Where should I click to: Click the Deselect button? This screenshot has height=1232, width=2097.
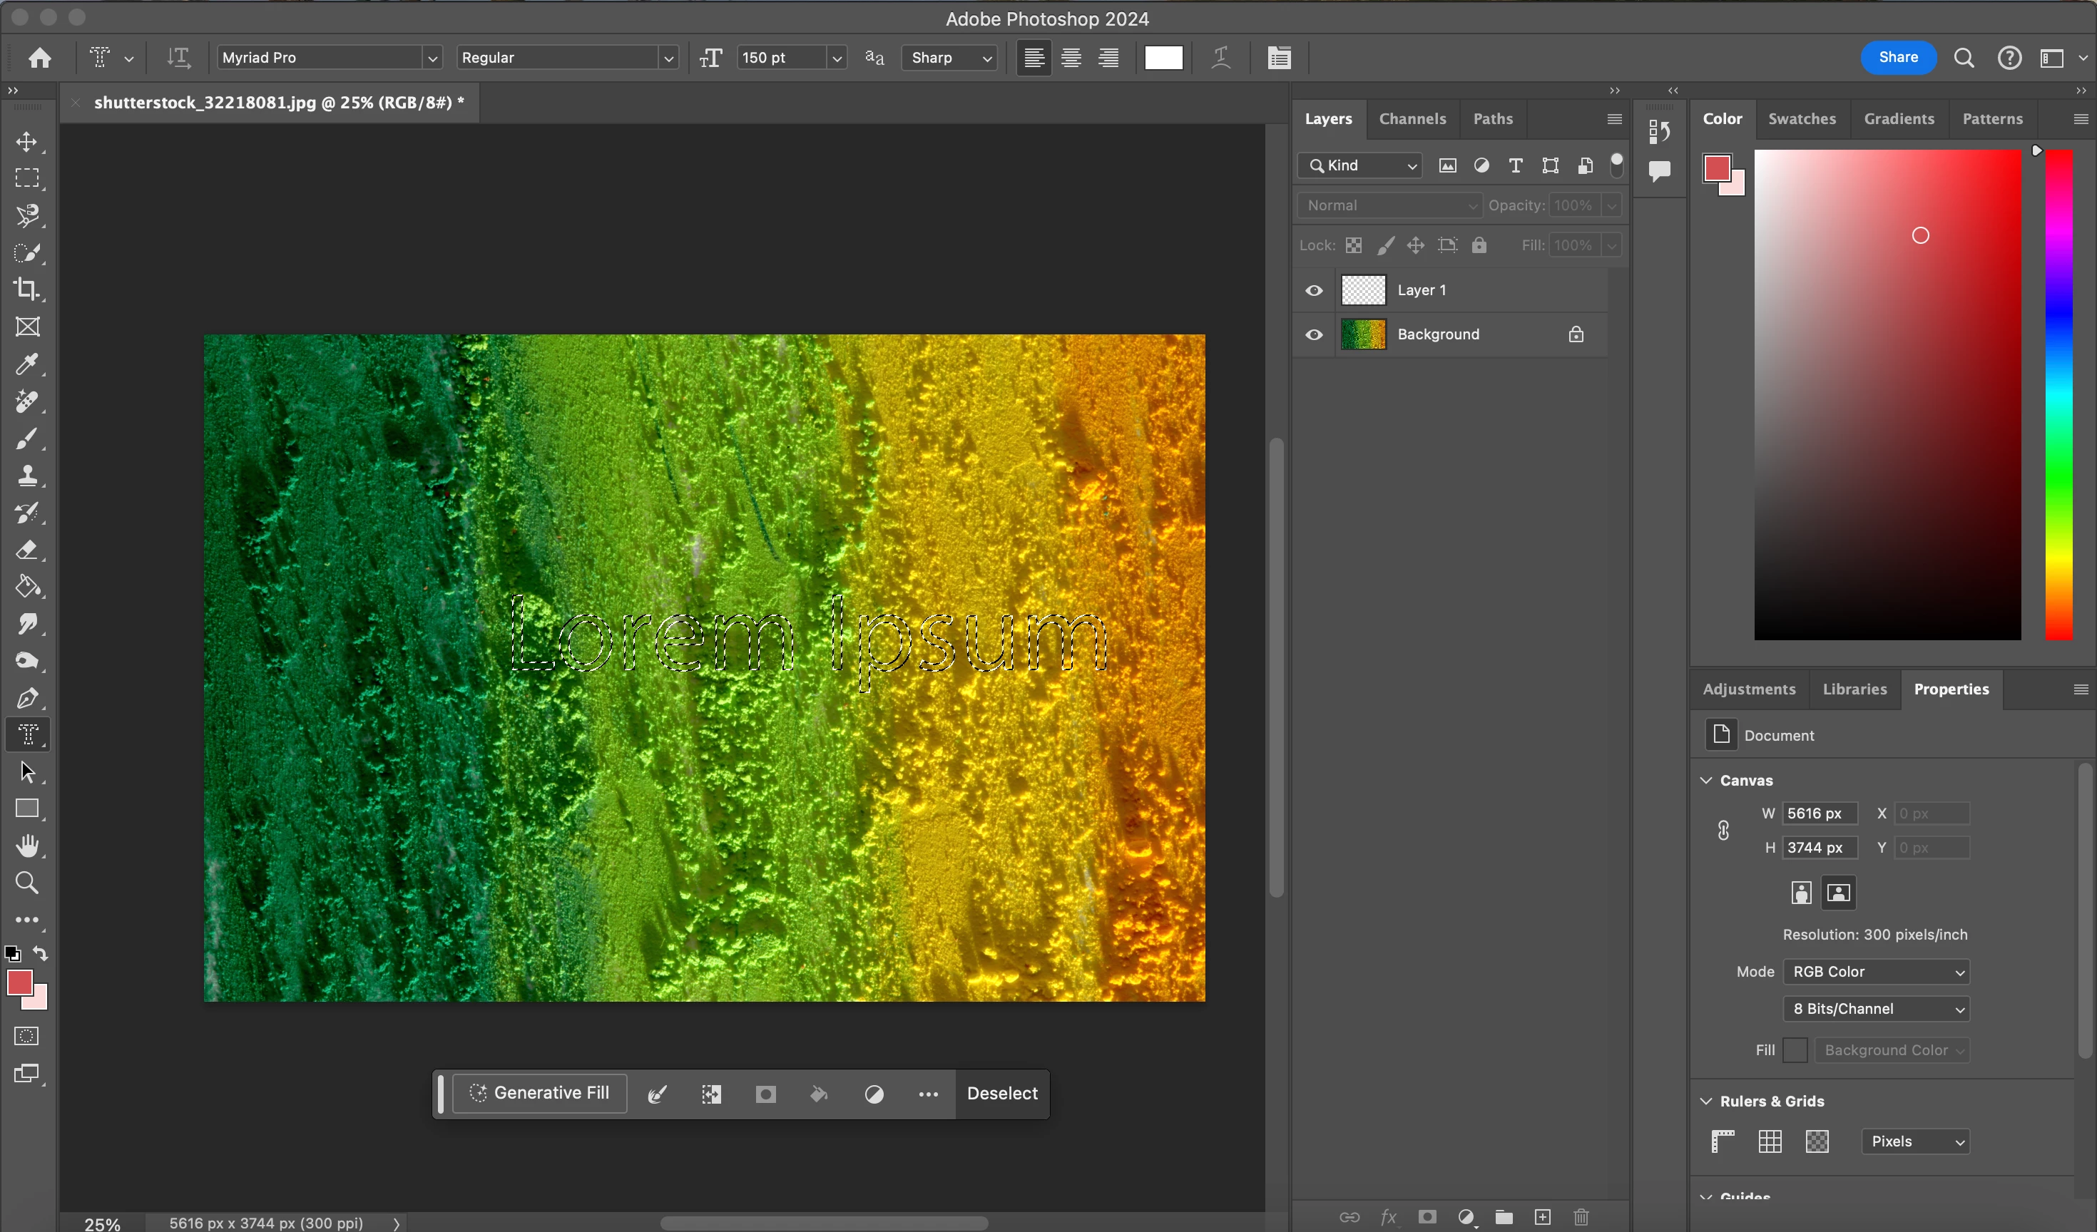point(1002,1093)
